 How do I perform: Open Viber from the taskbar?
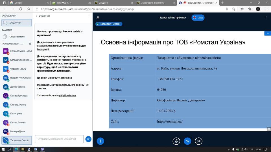[x=42, y=149]
